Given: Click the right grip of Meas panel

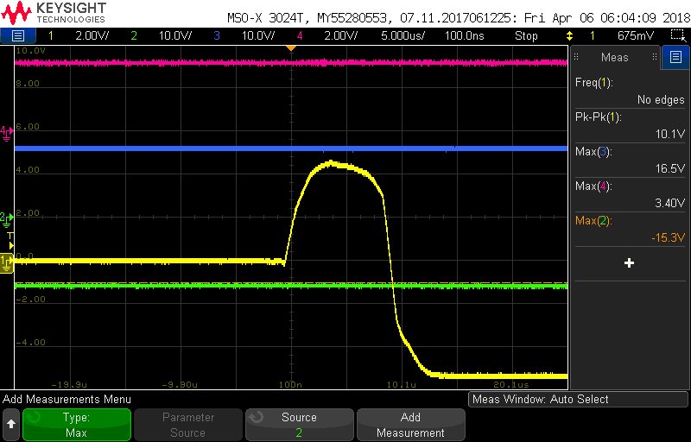Looking at the screenshot, I should [x=655, y=57].
